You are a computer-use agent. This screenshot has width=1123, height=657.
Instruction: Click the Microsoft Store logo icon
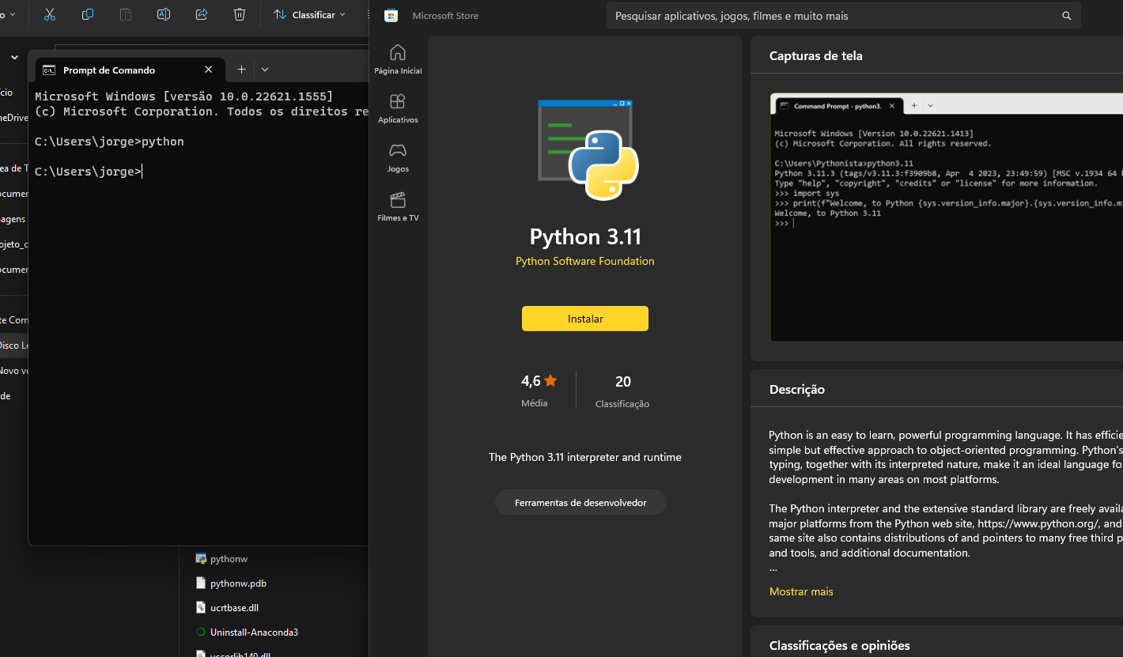[x=391, y=16]
